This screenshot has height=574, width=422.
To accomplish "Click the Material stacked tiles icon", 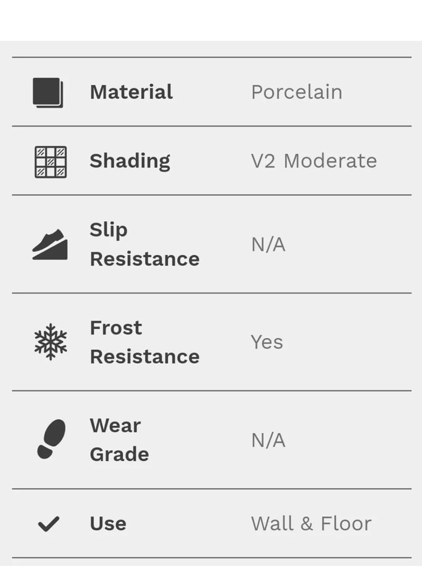I will pos(48,92).
